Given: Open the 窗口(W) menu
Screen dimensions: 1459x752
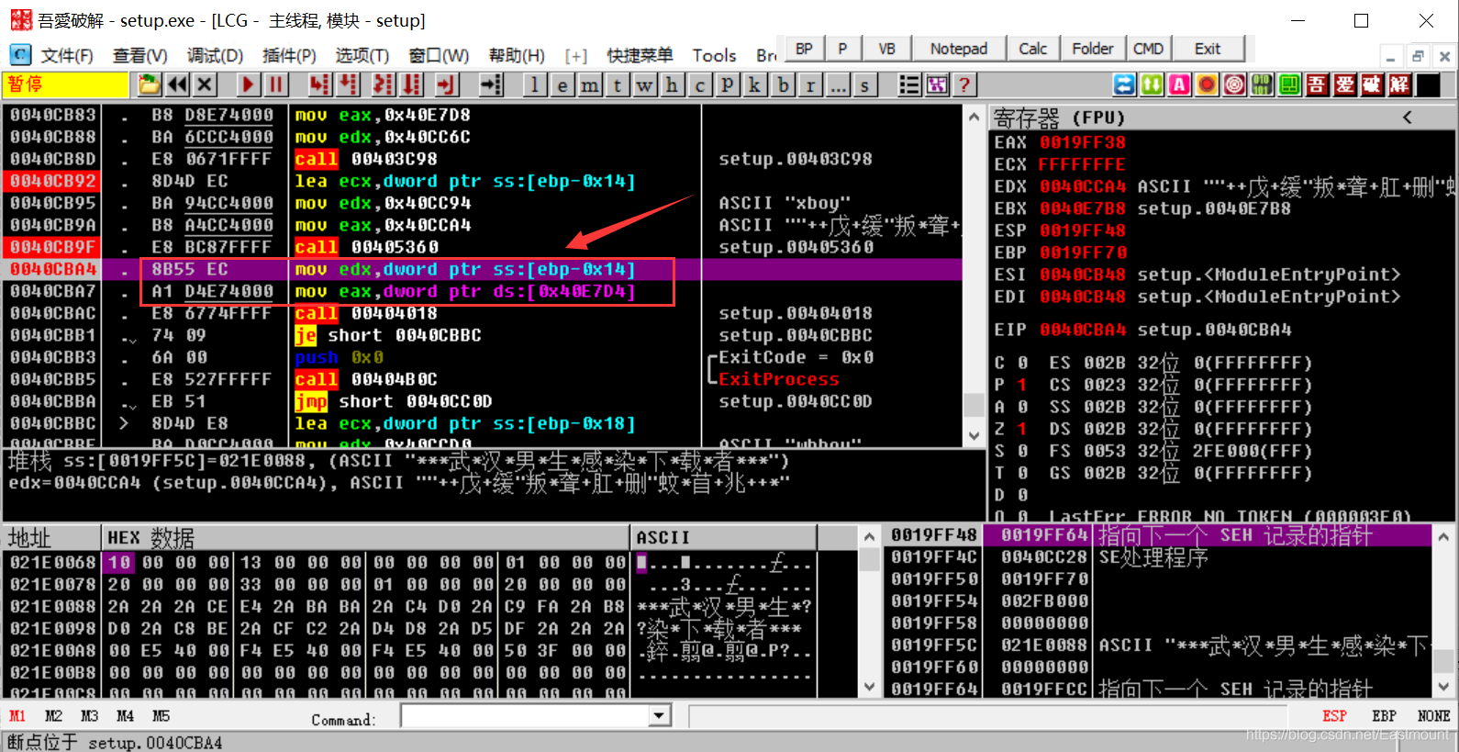Looking at the screenshot, I should click(x=439, y=56).
